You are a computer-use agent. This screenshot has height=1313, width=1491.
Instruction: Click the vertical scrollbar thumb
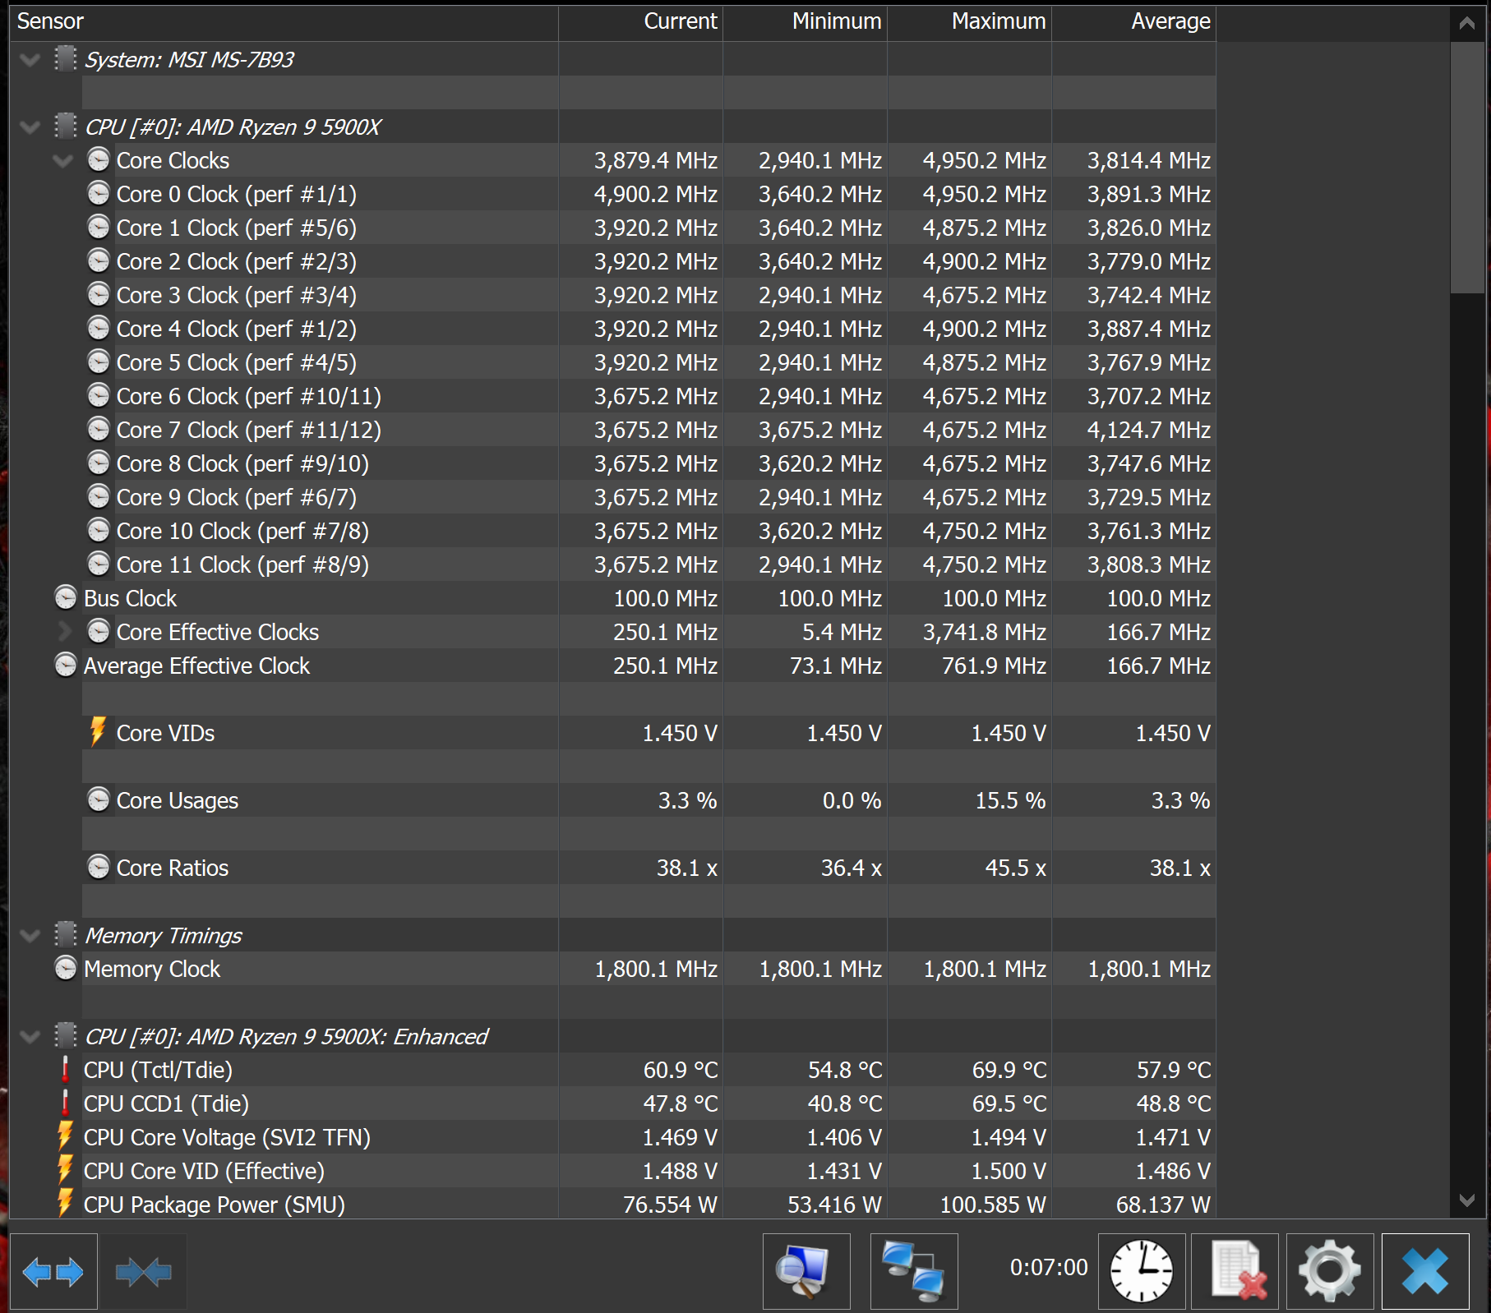tap(1467, 168)
